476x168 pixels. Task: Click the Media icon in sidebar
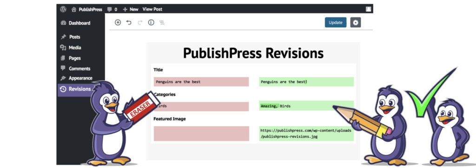(63, 48)
